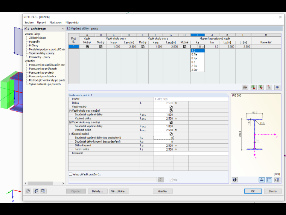Select 0.7pr in kz dropdown list
This screenshot has height=215, width=286.
tap(198, 58)
